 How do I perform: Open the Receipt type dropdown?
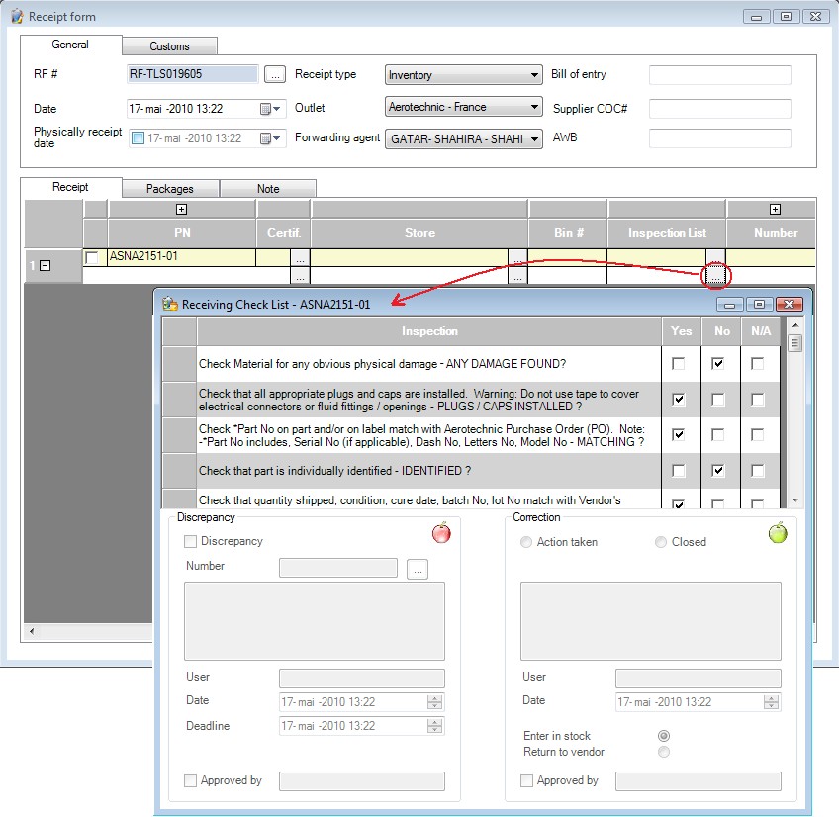click(x=535, y=75)
